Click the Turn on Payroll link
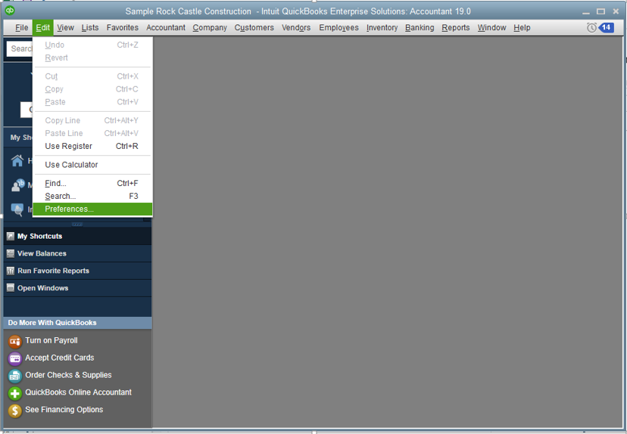The height and width of the screenshot is (434, 627). [x=51, y=340]
